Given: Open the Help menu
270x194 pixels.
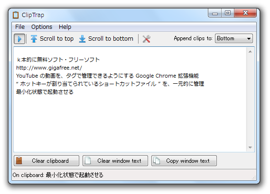Looking at the screenshot, I should tap(65, 27).
